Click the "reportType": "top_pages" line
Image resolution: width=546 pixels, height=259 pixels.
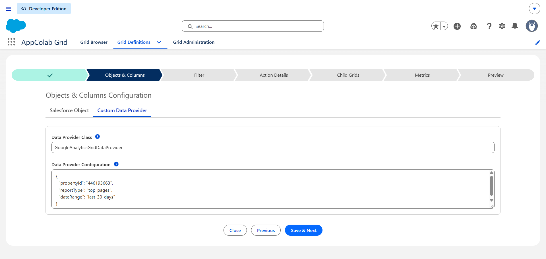click(85, 190)
